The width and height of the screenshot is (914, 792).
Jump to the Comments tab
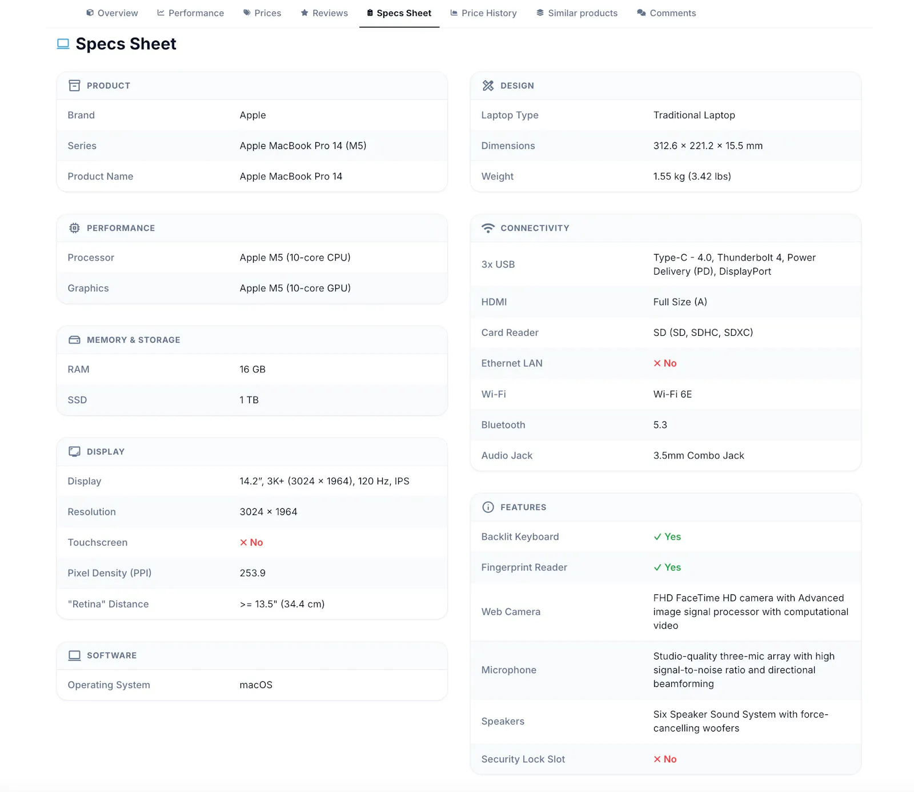point(666,13)
